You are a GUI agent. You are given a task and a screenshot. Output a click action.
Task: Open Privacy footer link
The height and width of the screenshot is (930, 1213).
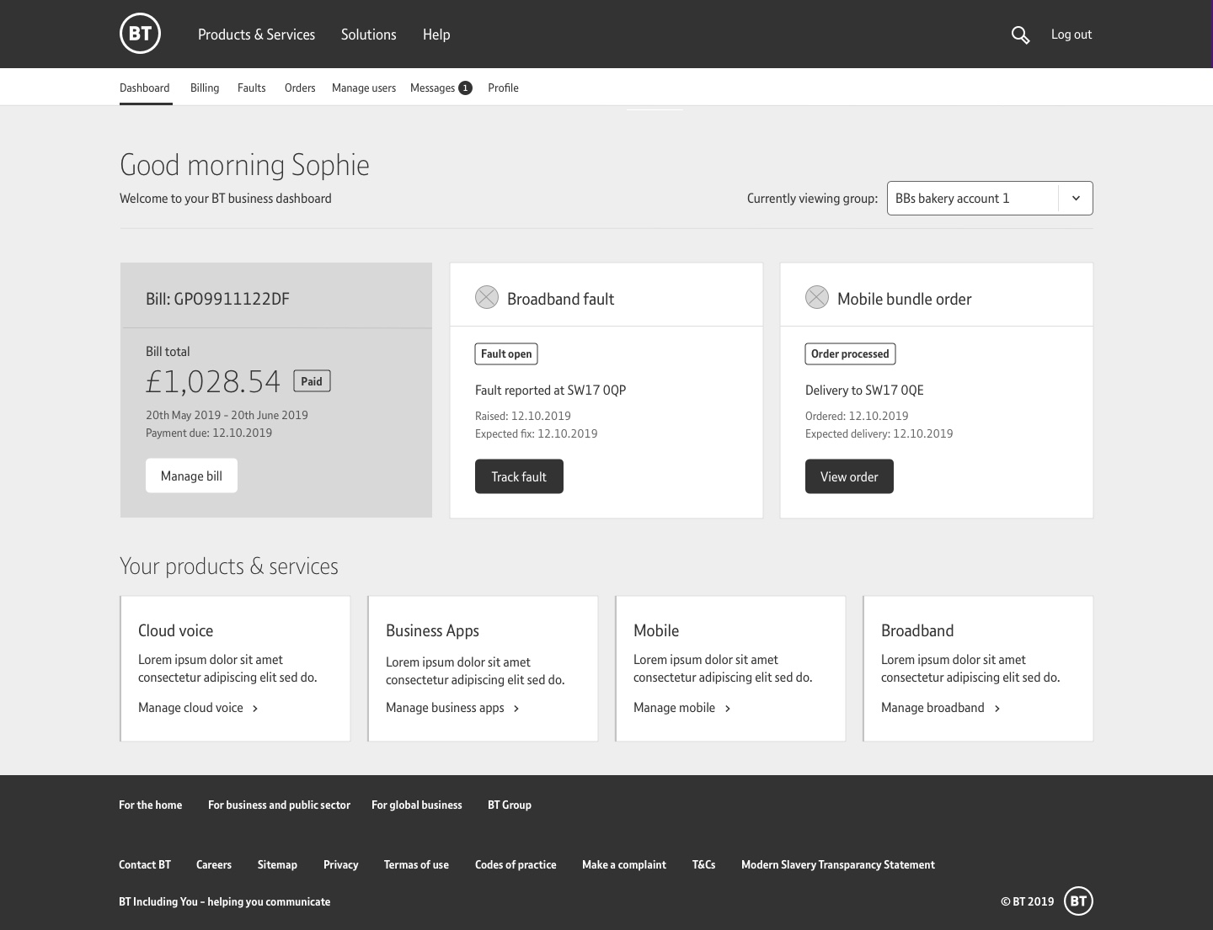coord(340,864)
